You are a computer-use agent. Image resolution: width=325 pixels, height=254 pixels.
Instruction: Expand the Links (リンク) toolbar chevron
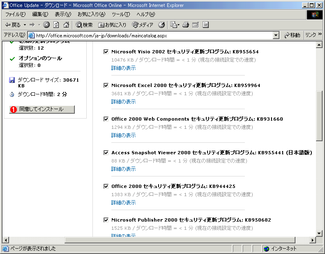pyautogui.click(x=320, y=34)
